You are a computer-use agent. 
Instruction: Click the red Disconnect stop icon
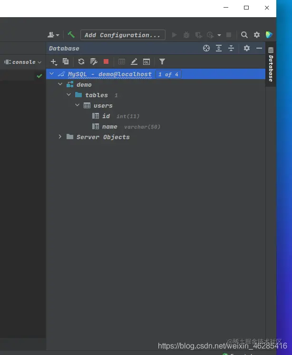pos(106,61)
